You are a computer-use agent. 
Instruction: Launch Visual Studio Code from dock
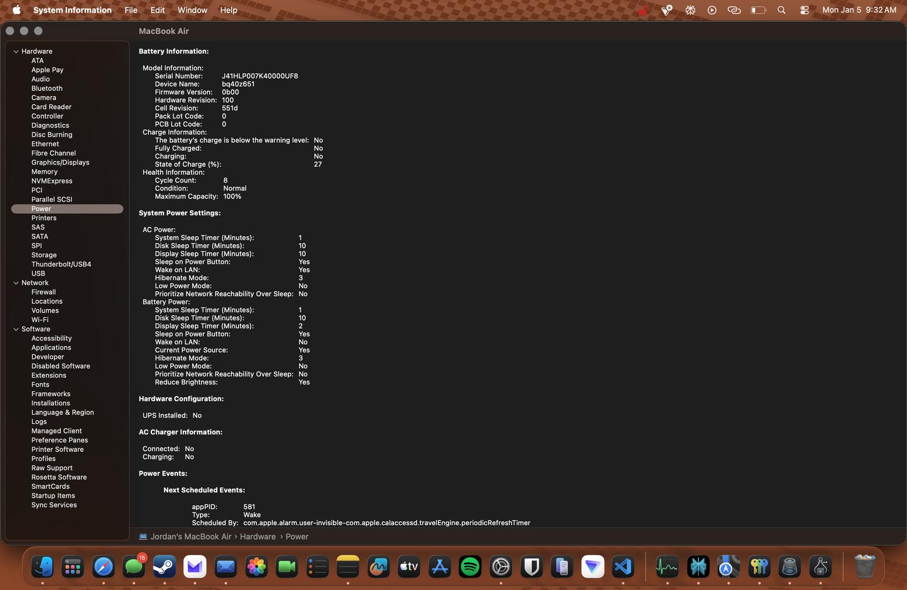(623, 567)
